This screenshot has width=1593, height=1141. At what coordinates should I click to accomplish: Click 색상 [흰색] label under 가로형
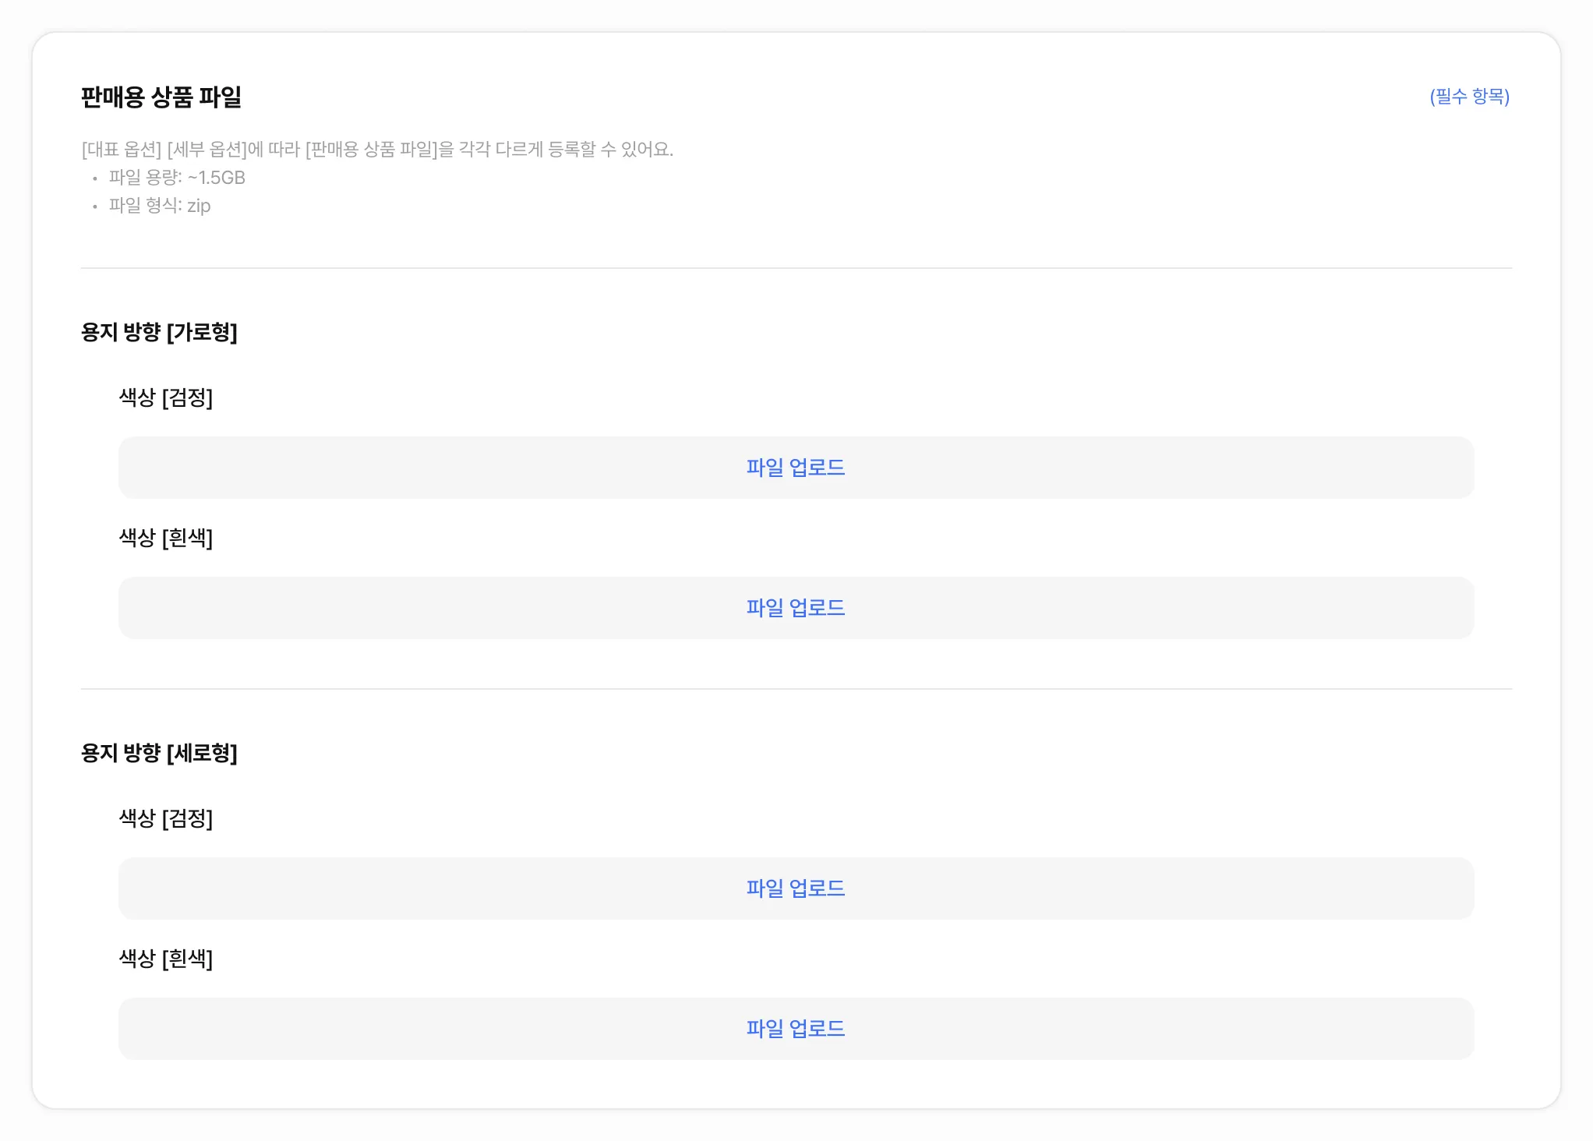pyautogui.click(x=165, y=539)
